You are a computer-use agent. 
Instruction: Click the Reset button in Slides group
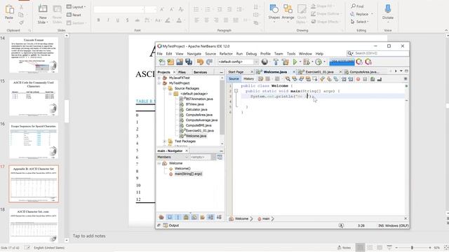point(74,15)
